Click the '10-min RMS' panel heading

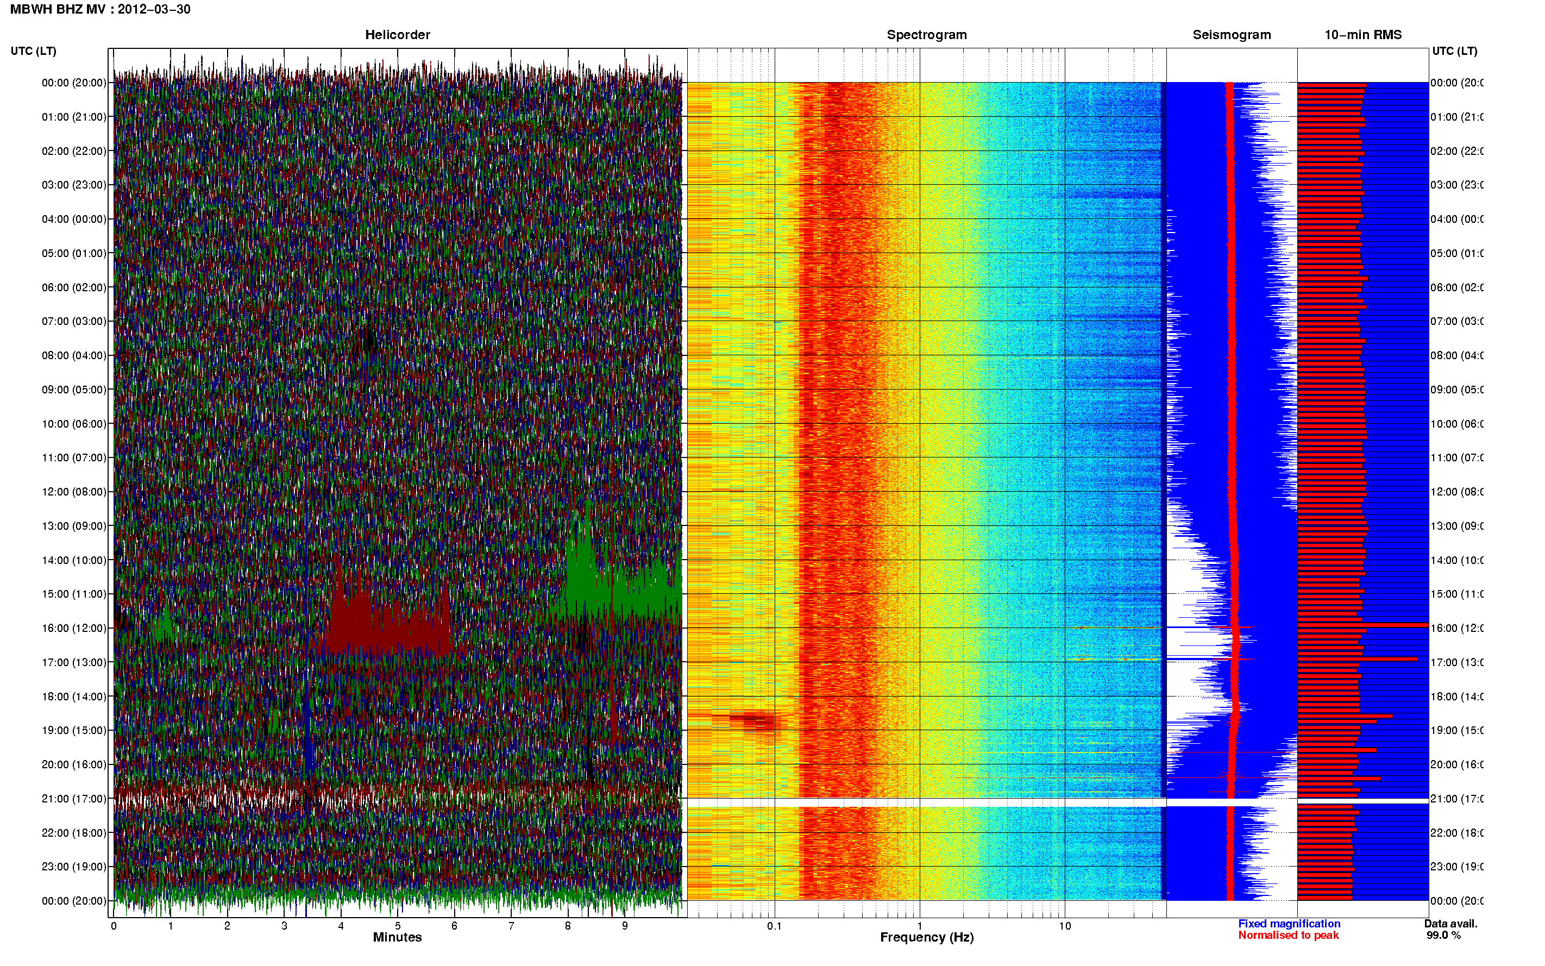1363,35
